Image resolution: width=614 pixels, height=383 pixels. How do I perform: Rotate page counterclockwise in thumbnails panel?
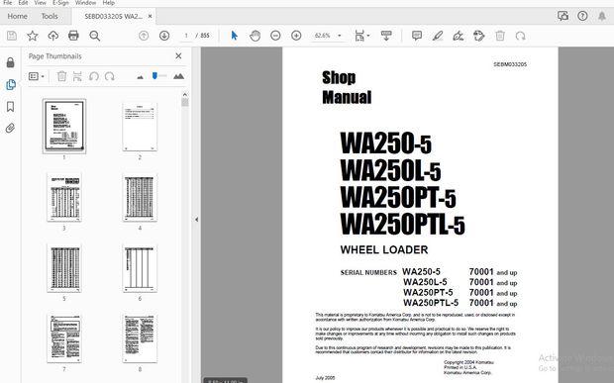point(94,76)
